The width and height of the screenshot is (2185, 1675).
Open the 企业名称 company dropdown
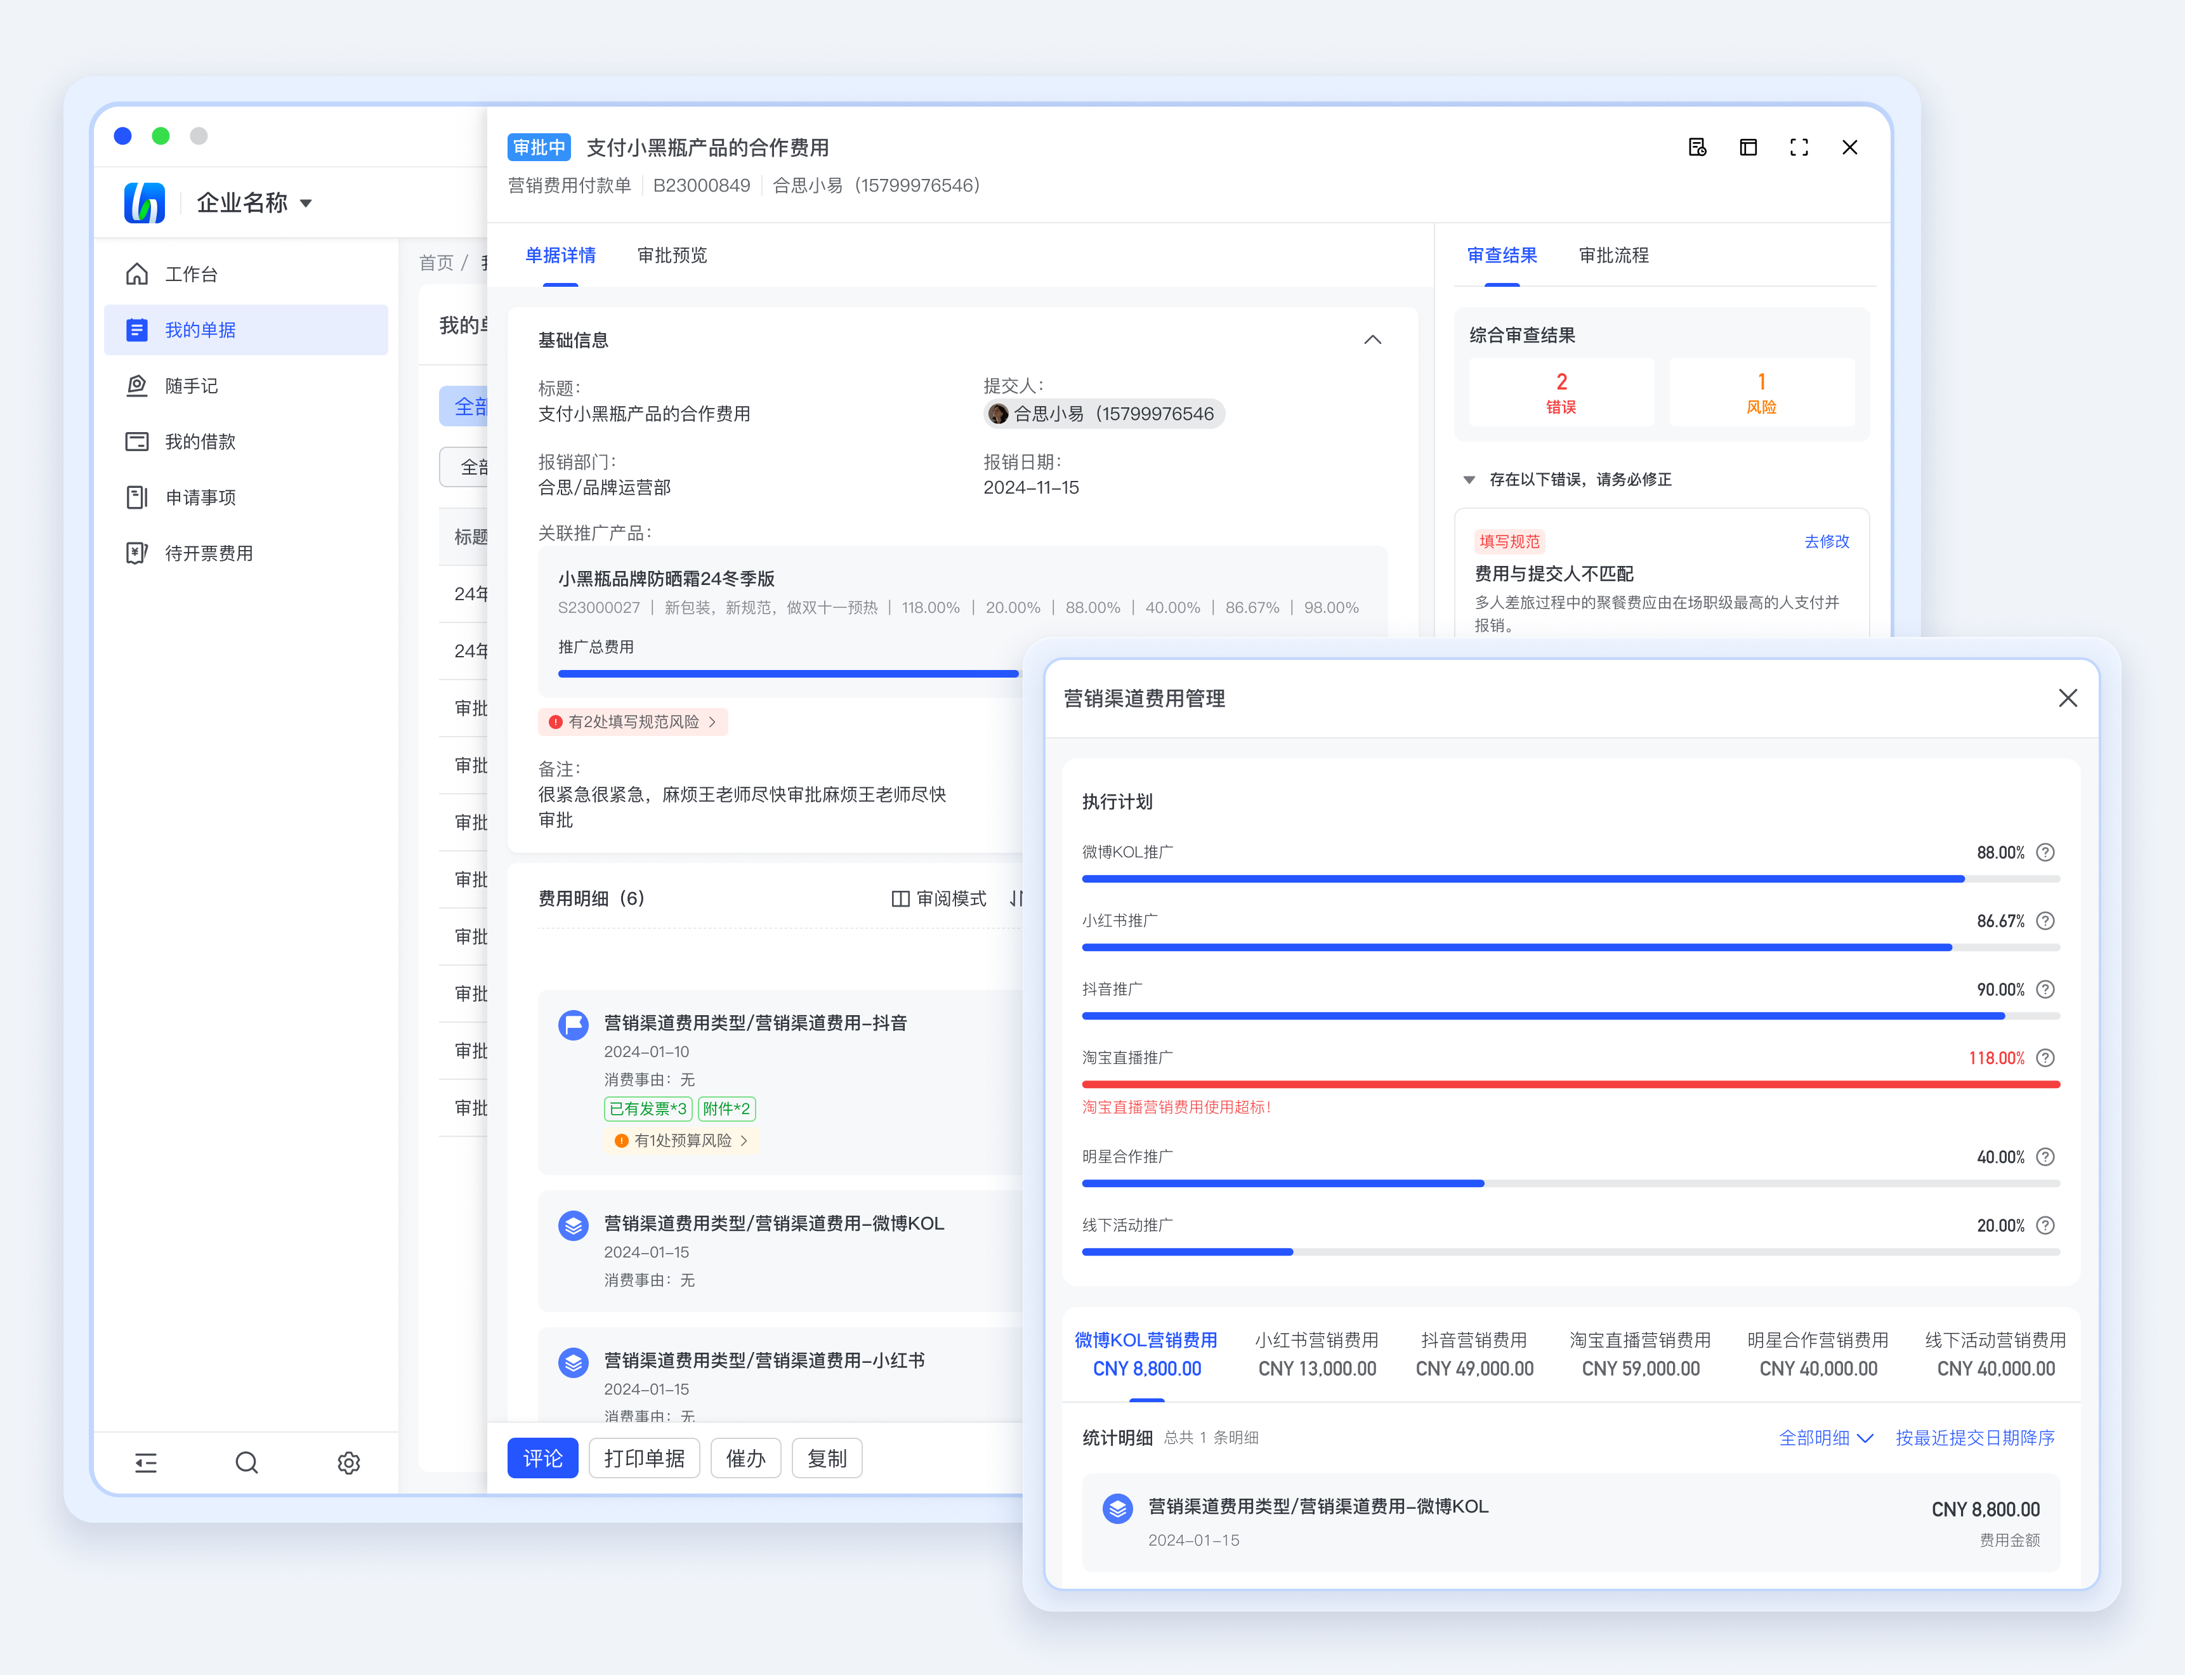tap(255, 204)
